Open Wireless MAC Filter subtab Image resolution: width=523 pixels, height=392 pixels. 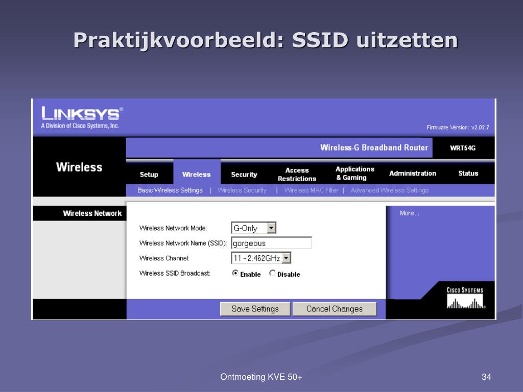(x=311, y=190)
